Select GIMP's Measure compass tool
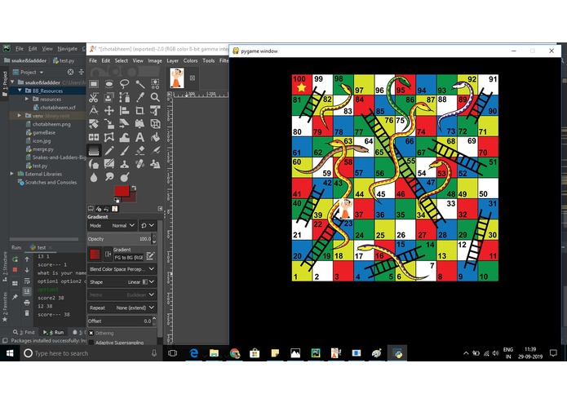Viewport: 567px width, 403px height. click(x=94, y=111)
